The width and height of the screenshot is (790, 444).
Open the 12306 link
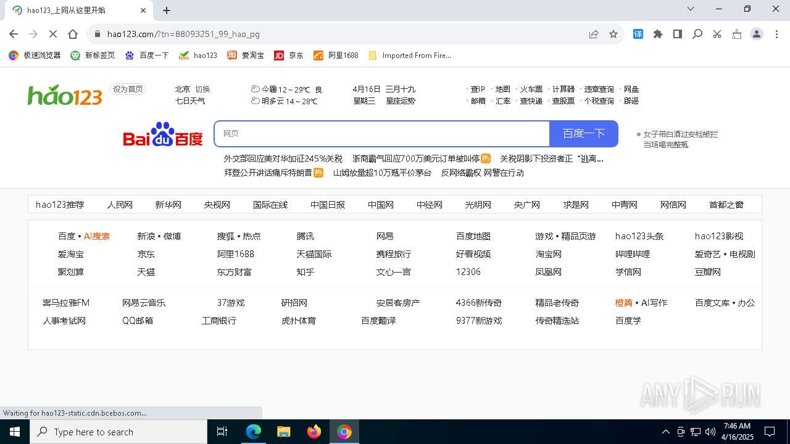[468, 272]
